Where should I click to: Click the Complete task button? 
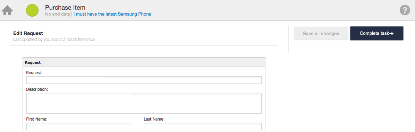point(376,33)
